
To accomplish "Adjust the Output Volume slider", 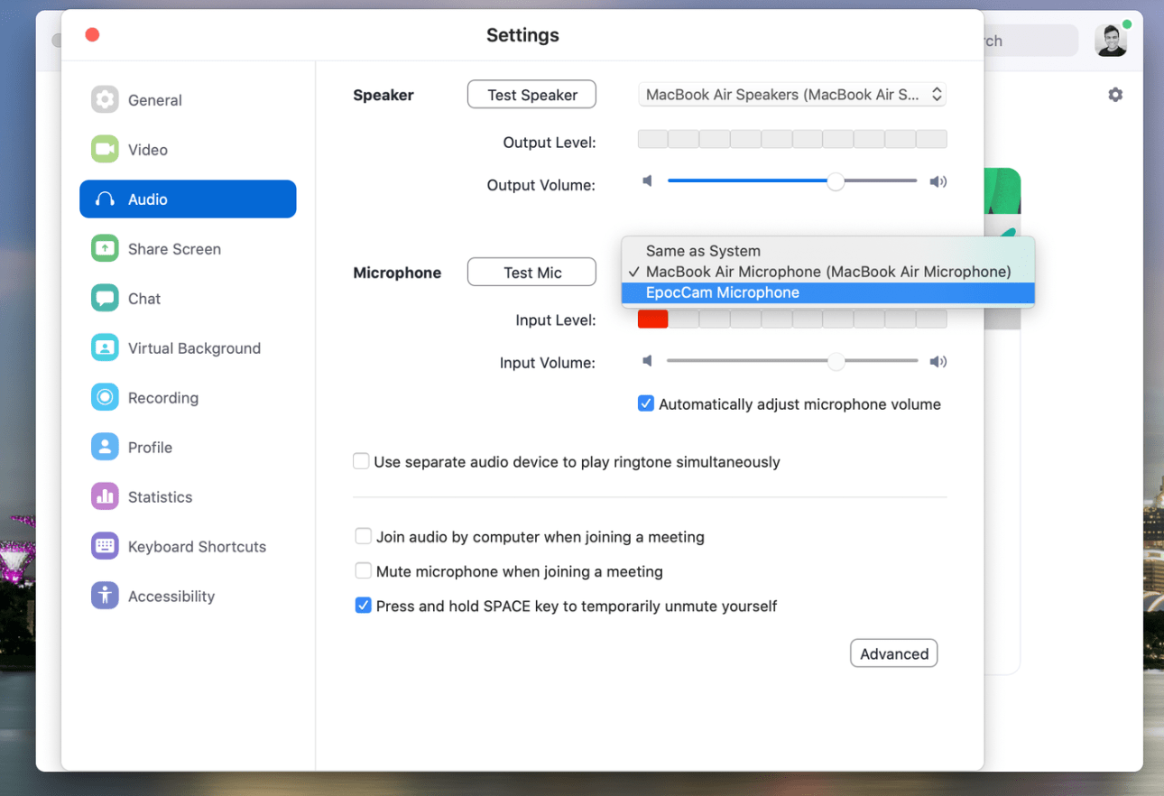I will 836,181.
